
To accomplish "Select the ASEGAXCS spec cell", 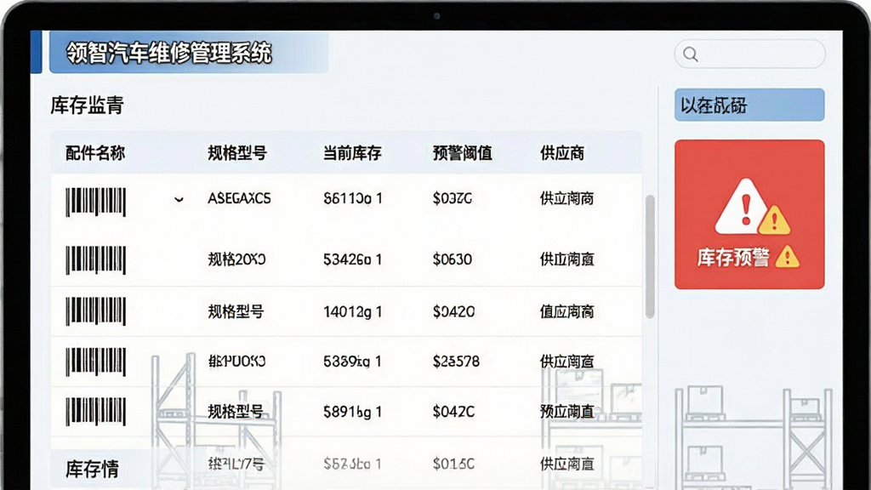I will [239, 198].
